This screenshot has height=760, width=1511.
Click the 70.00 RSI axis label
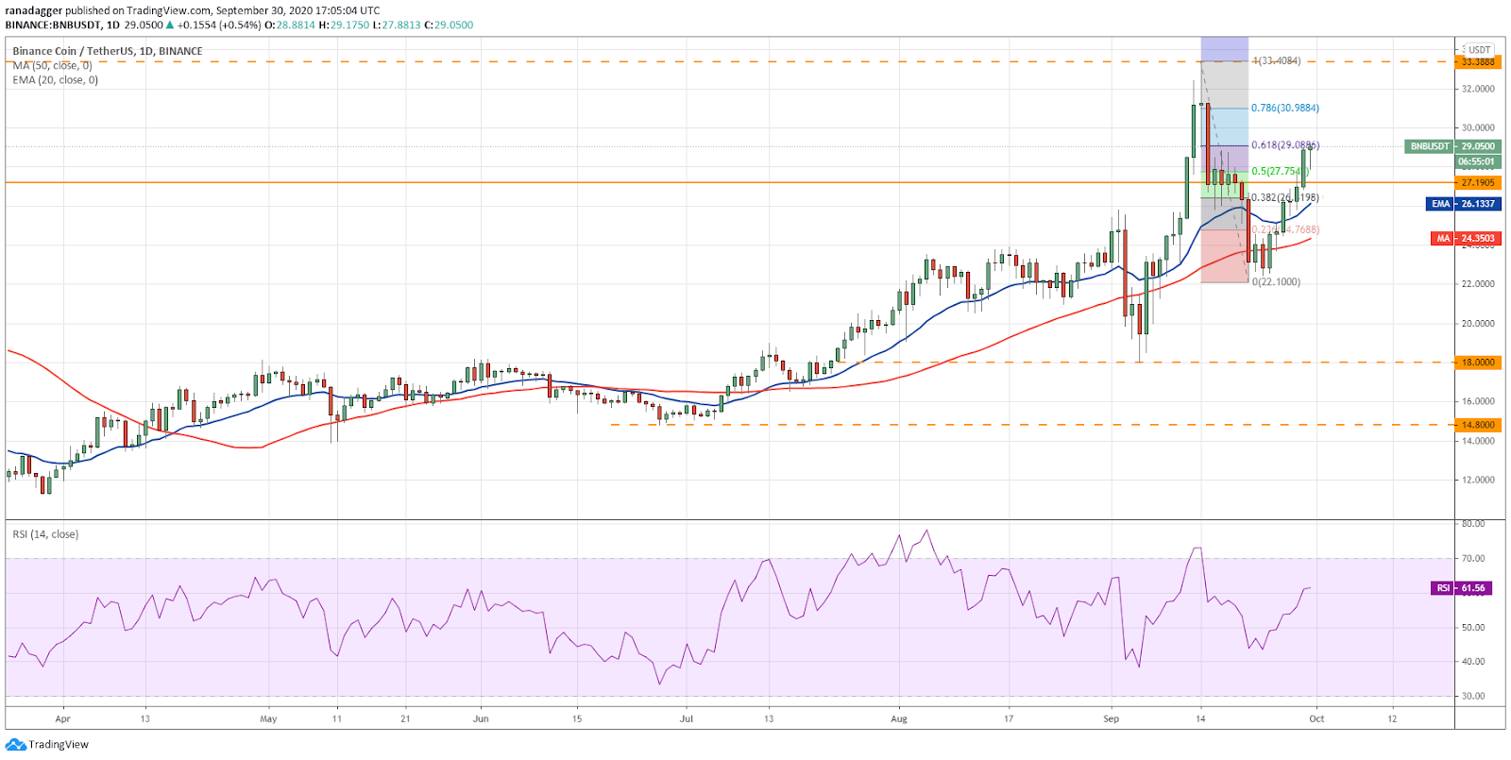pos(1473,558)
